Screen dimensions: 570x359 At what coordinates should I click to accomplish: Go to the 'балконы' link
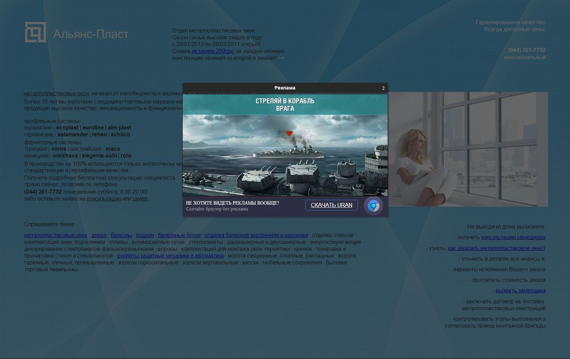[121, 235]
